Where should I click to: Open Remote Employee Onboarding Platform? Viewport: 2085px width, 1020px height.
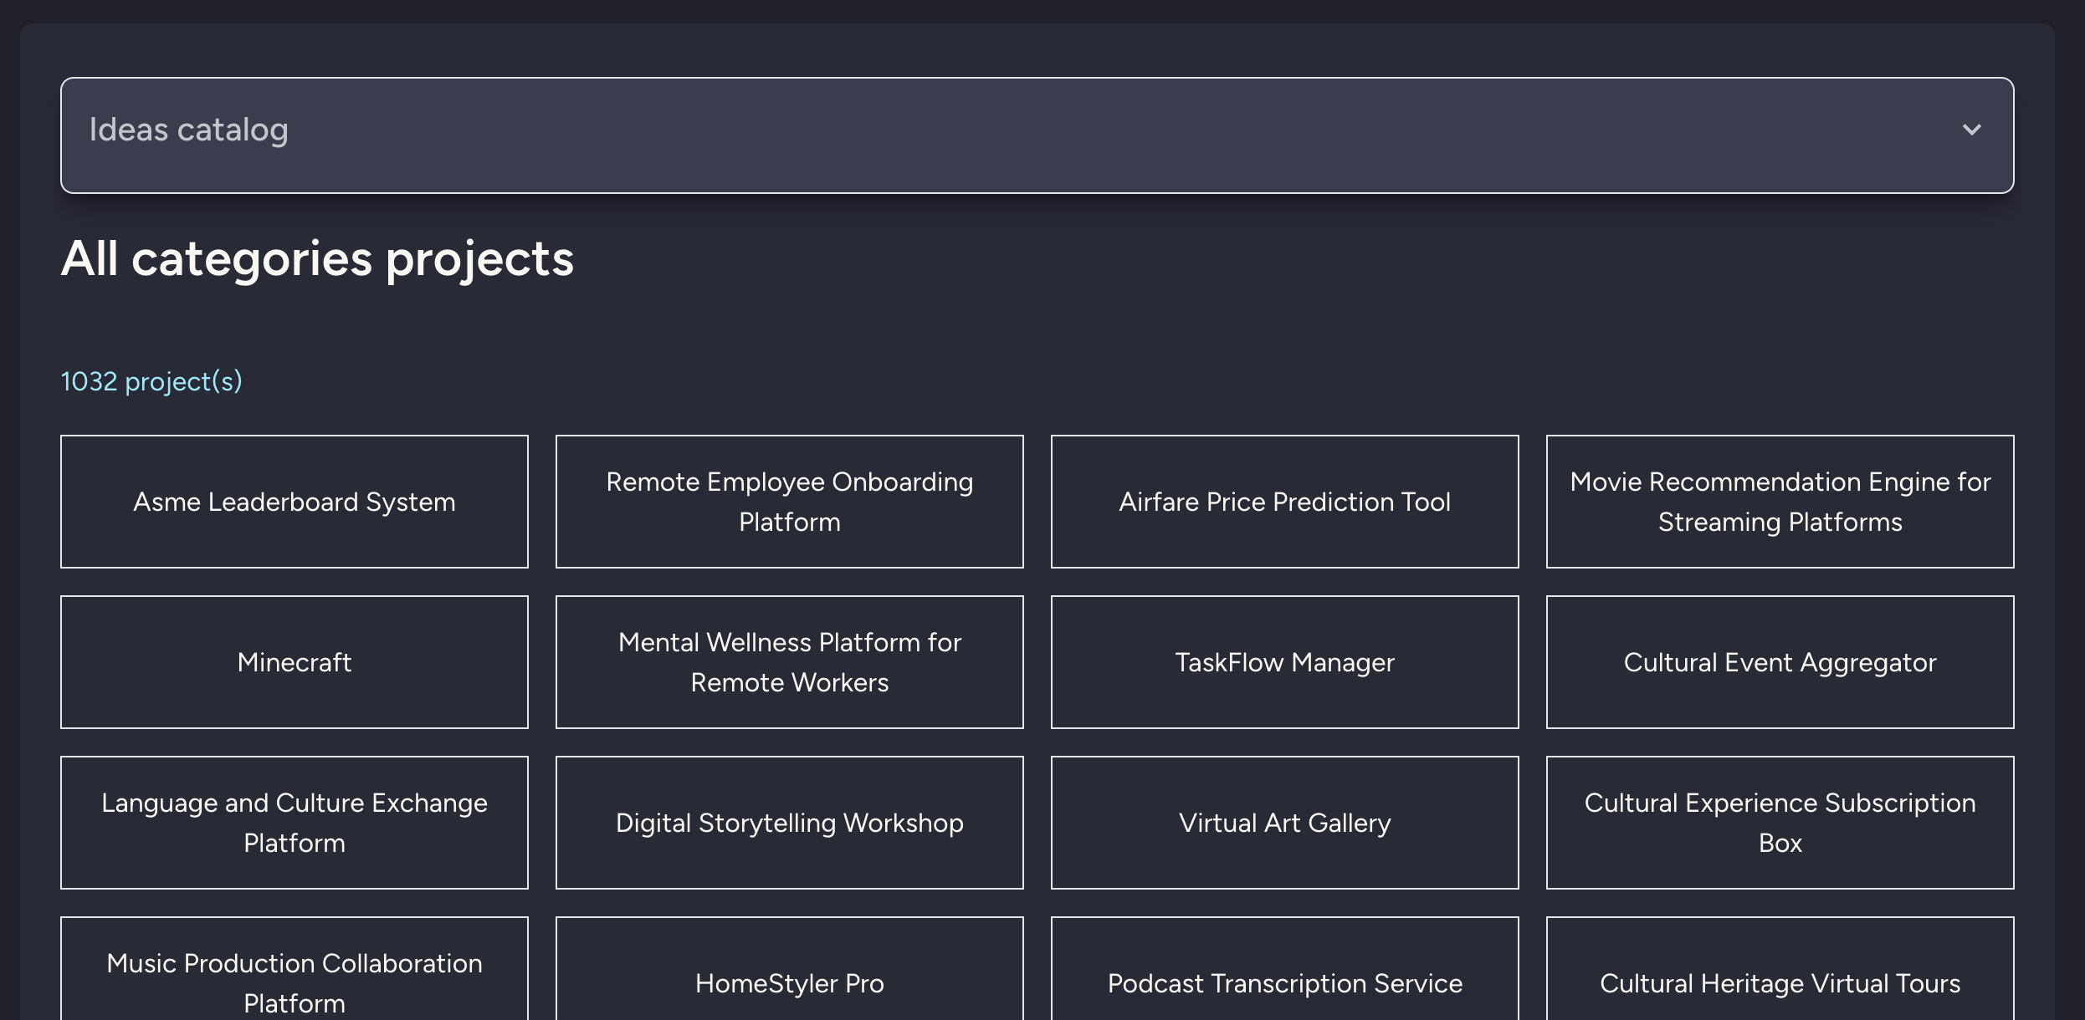789,502
